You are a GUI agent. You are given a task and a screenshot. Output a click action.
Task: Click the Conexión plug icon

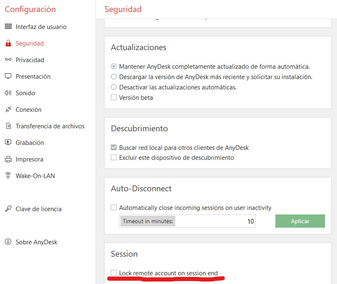pyautogui.click(x=8, y=109)
